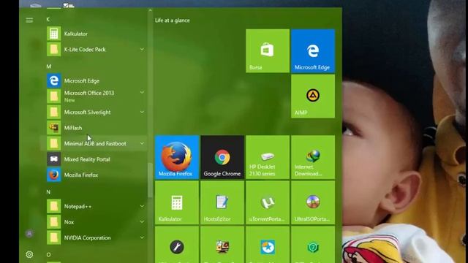Click the apps list scrollbar thumb

[x=150, y=180]
